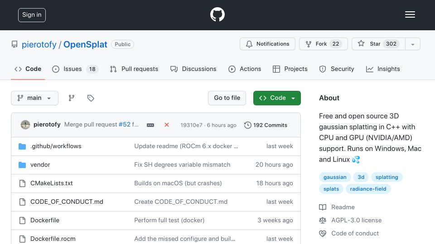View branches via the branch icon
Screen dimensions: 435x244
(72, 98)
